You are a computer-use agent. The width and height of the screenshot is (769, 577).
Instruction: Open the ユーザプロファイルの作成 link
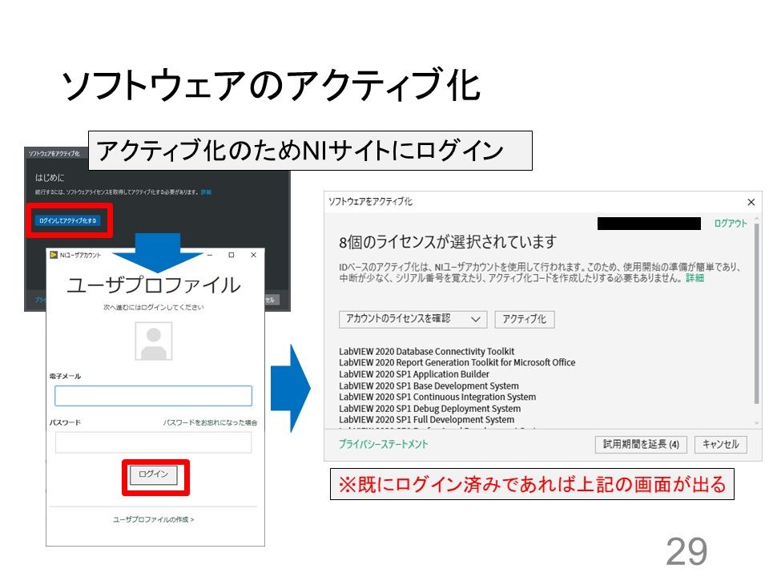point(154,519)
